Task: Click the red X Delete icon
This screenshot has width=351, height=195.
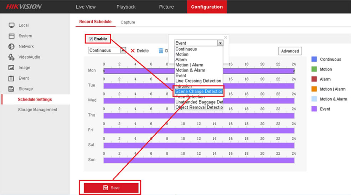Action: (133, 51)
